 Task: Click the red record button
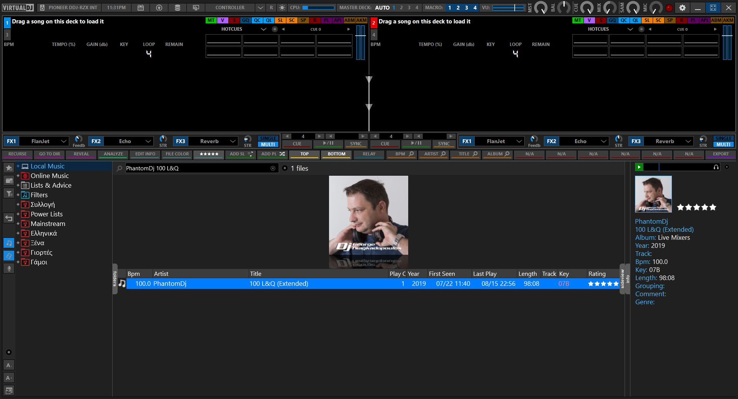click(x=669, y=8)
